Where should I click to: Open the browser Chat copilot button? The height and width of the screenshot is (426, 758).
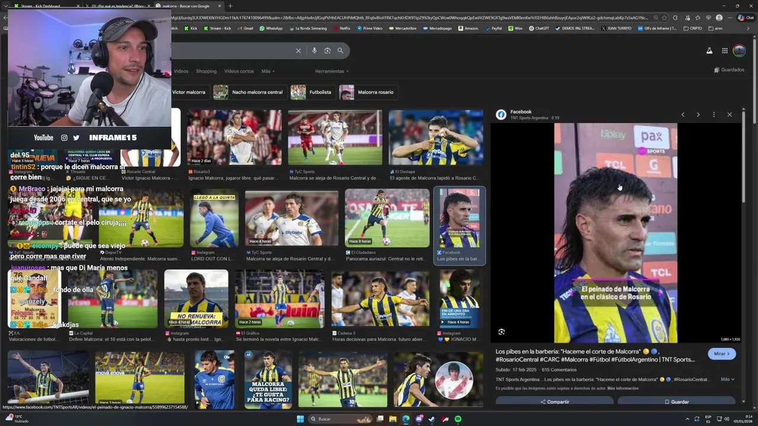pos(745,18)
